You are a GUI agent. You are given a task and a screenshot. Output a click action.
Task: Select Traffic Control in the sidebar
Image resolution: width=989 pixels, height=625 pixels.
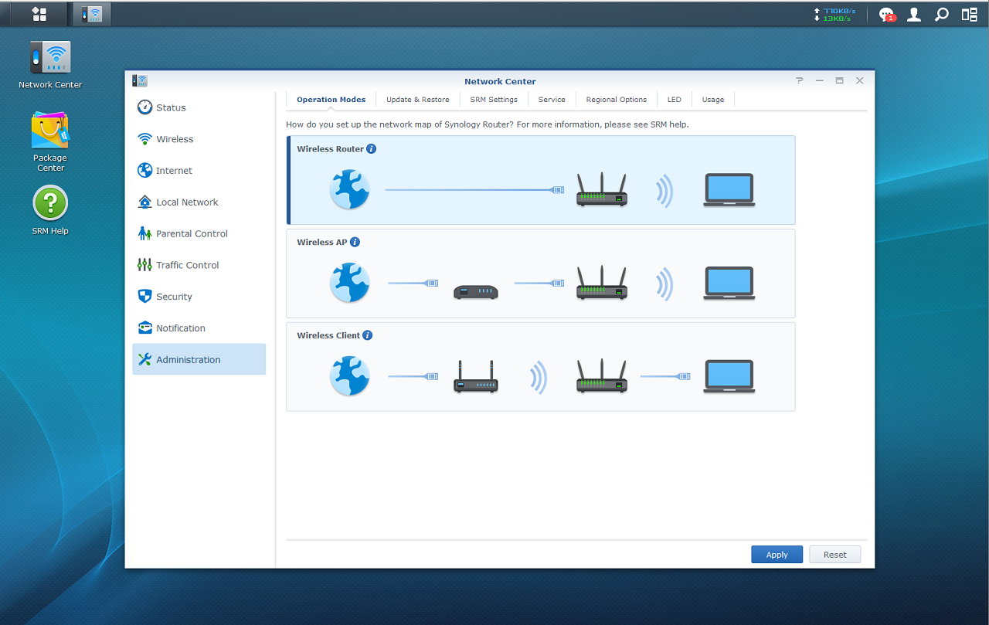click(x=199, y=265)
